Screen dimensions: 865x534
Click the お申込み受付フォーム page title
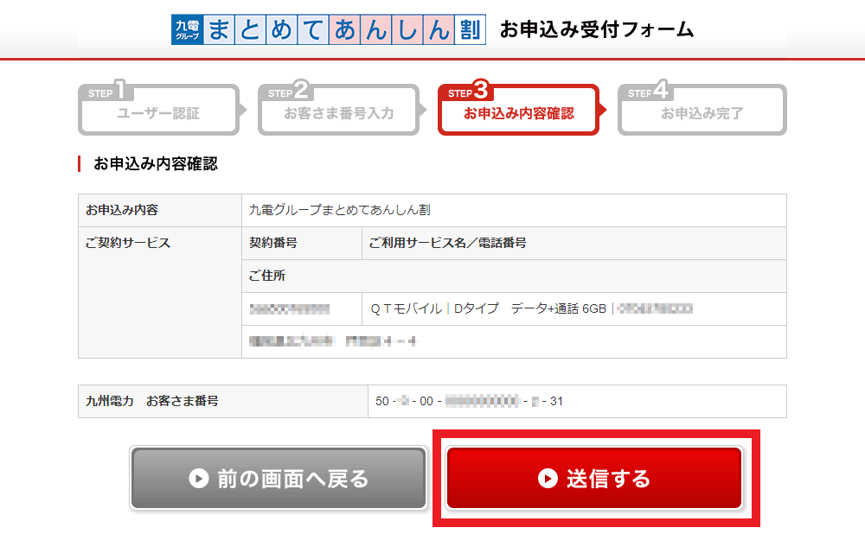pyautogui.click(x=596, y=29)
